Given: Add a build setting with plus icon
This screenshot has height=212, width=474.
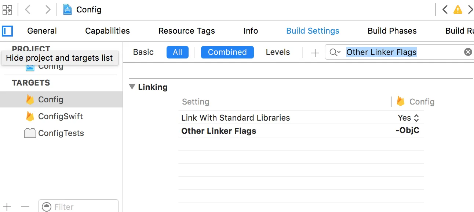Looking at the screenshot, I should pos(315,53).
